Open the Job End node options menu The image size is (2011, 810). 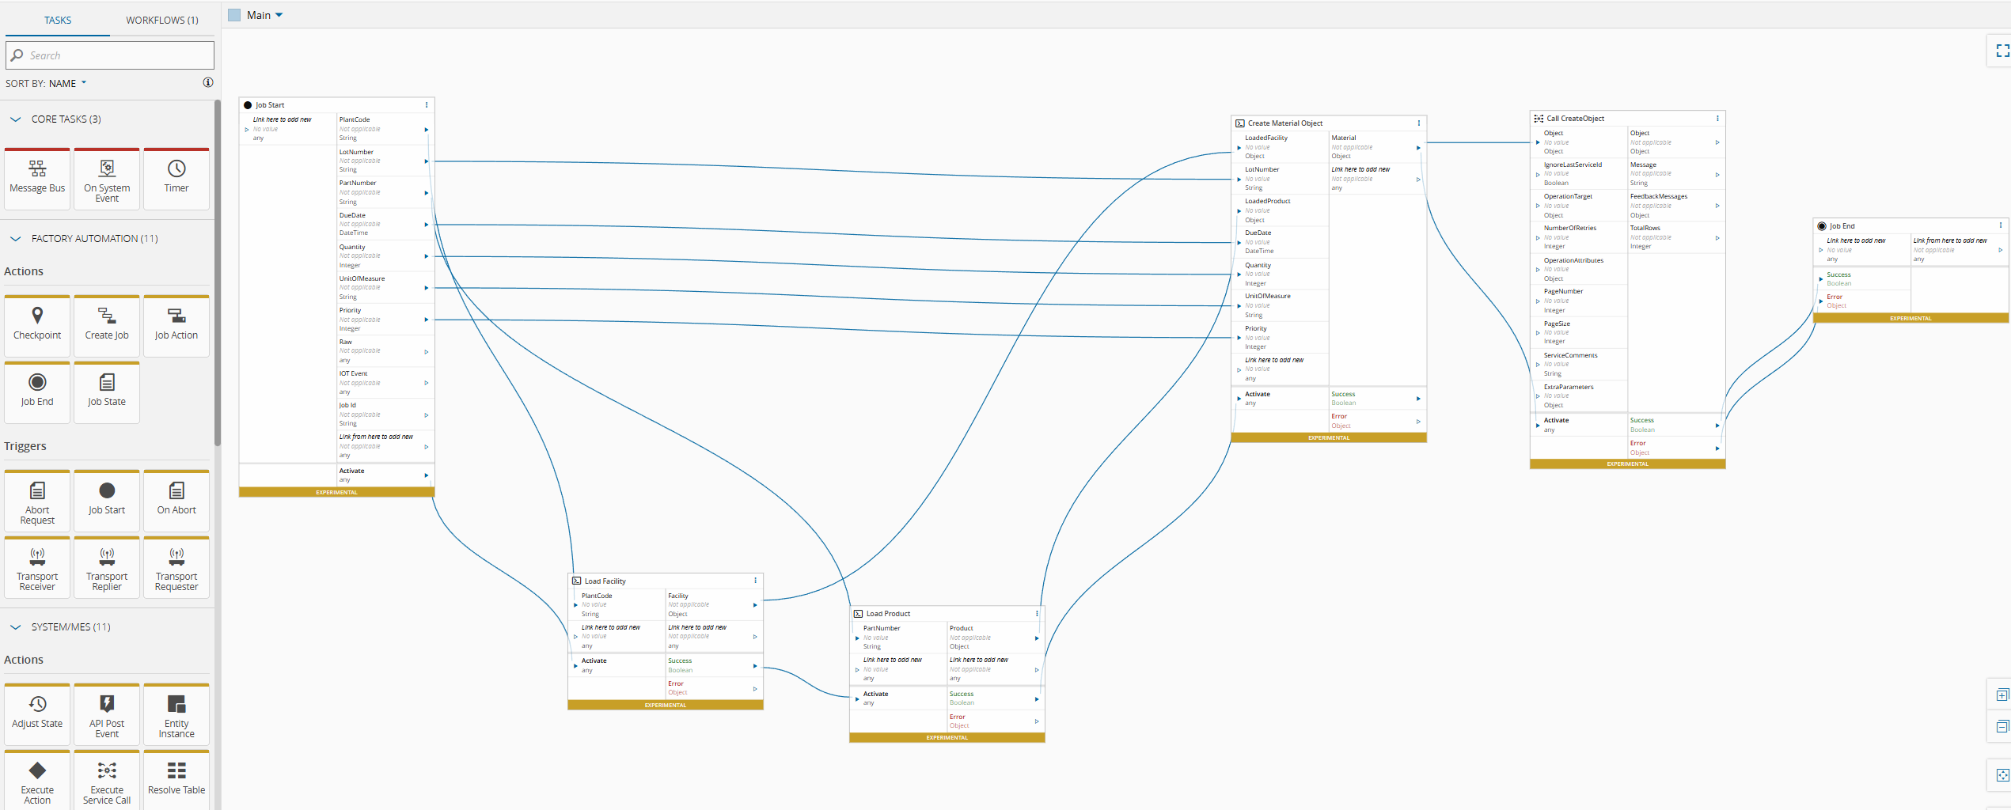(x=2001, y=225)
